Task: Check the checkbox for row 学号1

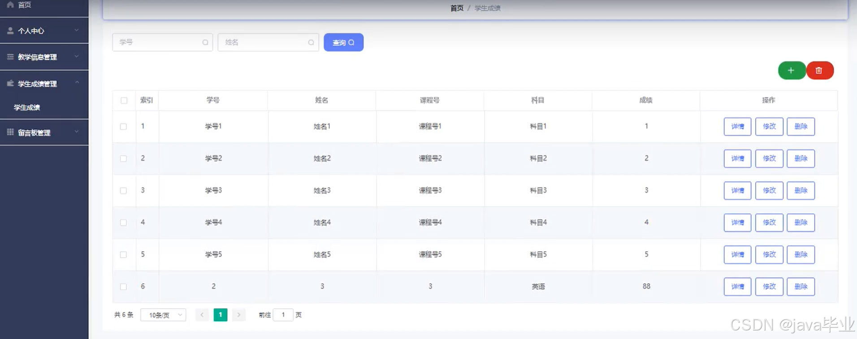Action: click(x=123, y=127)
